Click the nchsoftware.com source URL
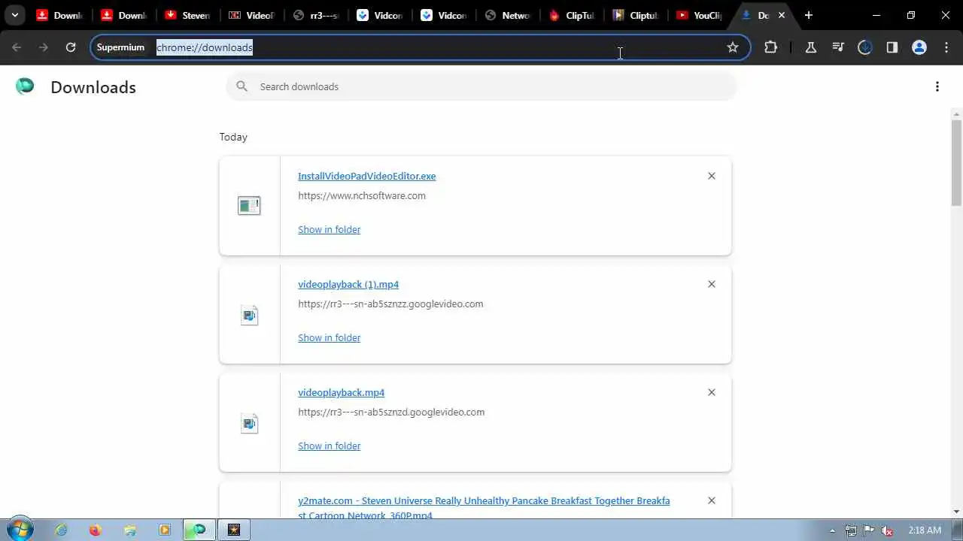Viewport: 963px width, 541px height. click(x=362, y=195)
